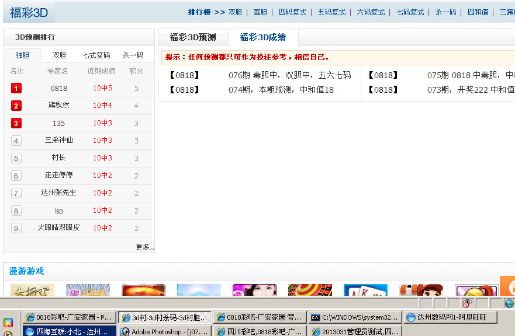Click the privacy eye icon in status bar
The width and height of the screenshot is (515, 336).
[x=467, y=303]
